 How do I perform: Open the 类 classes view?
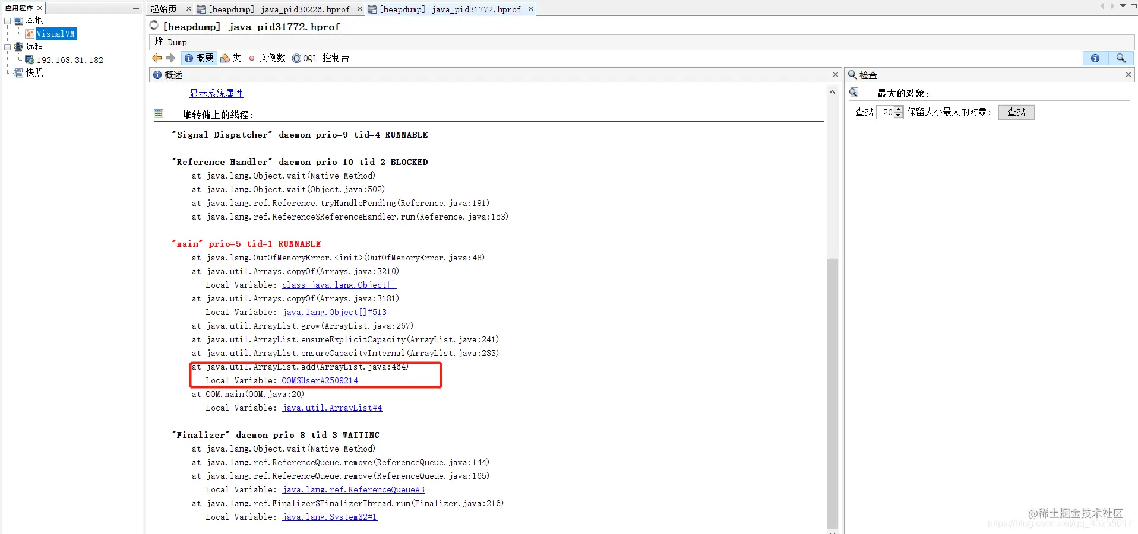click(231, 58)
